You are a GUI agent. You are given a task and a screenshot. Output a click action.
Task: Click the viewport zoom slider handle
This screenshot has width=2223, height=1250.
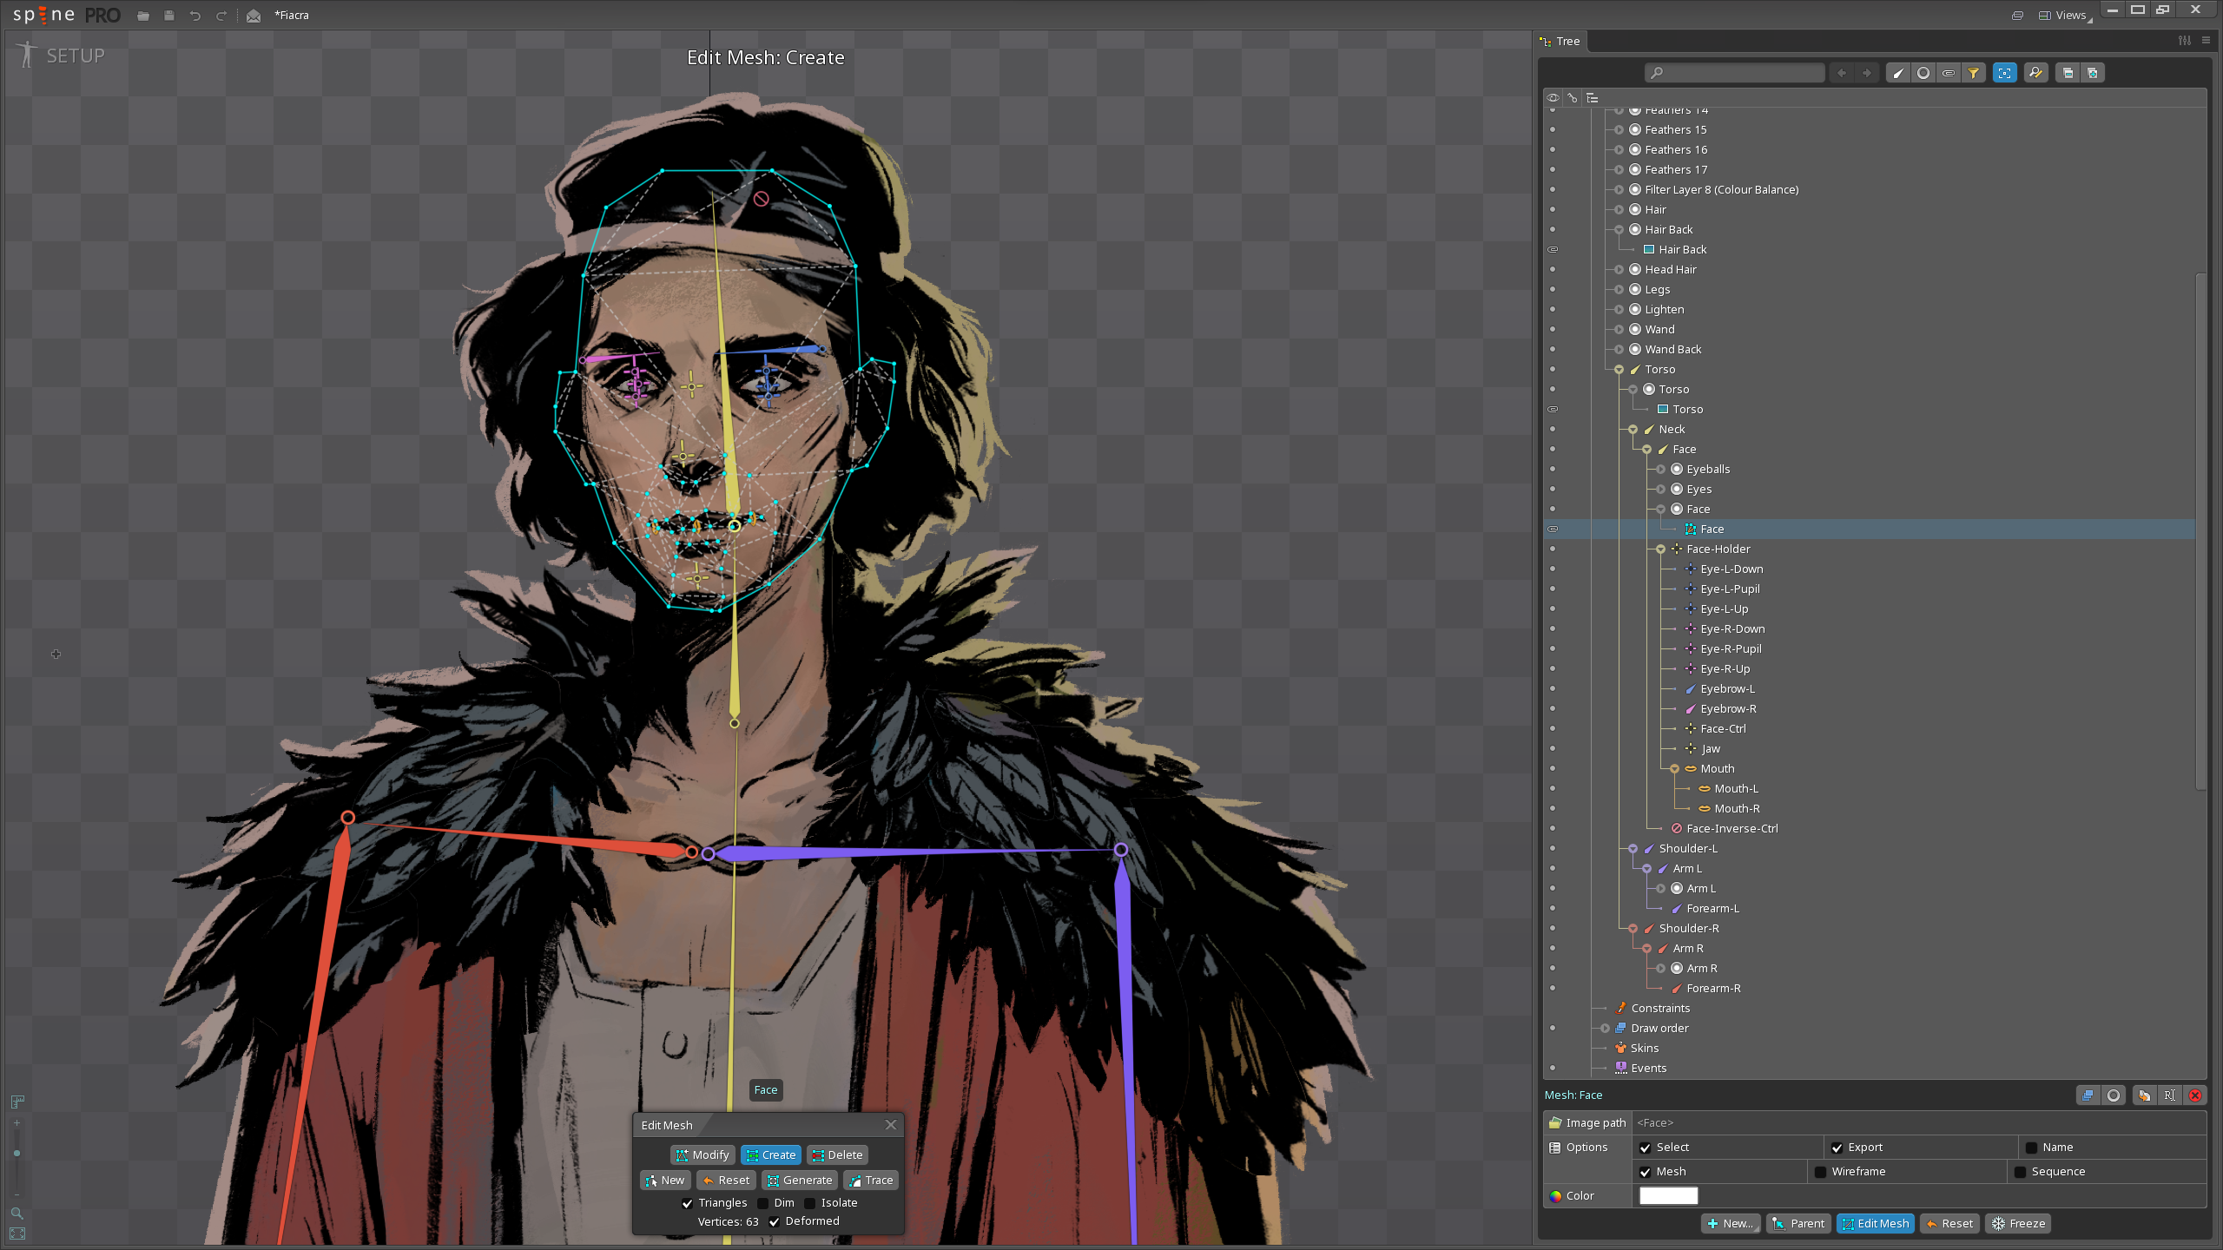point(16,1154)
